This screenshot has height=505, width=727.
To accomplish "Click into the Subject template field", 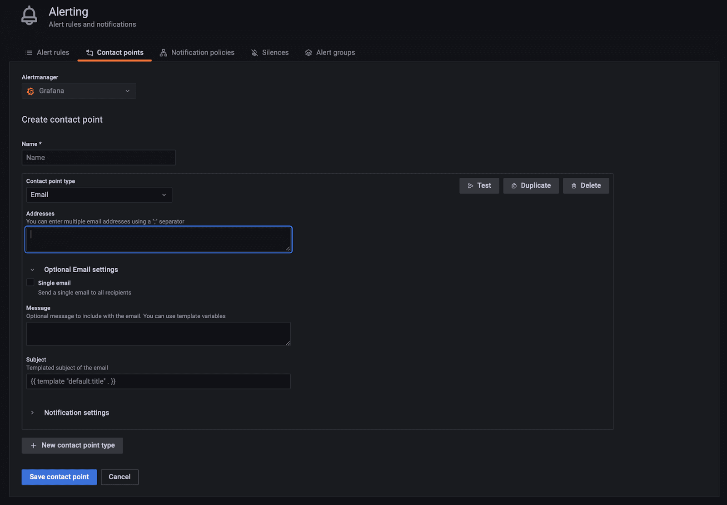I will click(x=158, y=381).
